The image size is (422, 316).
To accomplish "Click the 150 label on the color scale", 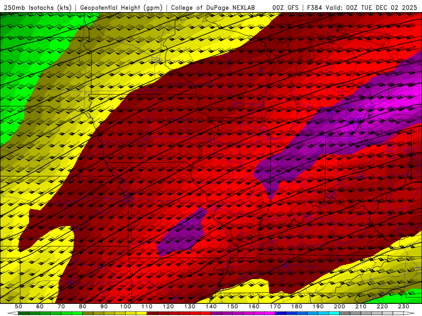I will click(233, 307).
